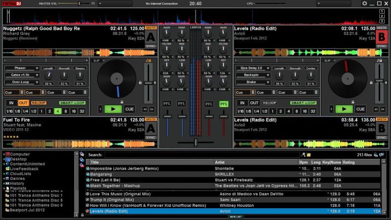Click folder icon beside search field
The image size is (391, 220).
(309, 155)
